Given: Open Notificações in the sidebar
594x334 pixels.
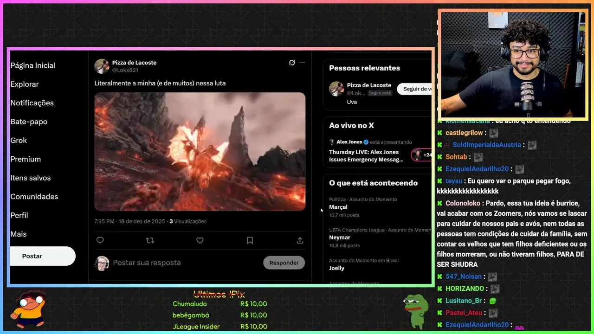Looking at the screenshot, I should pyautogui.click(x=32, y=103).
